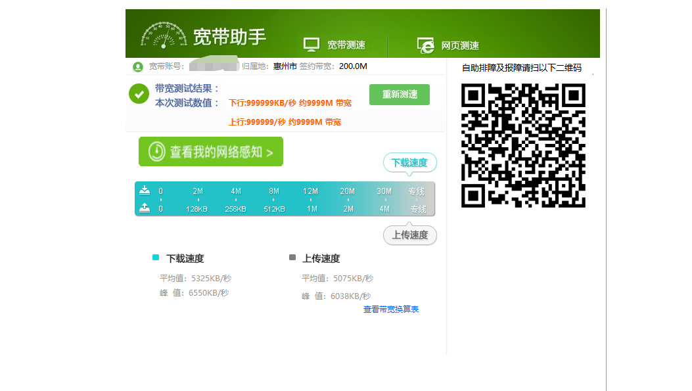Click the 下载速度 speech bubble
This screenshot has width=692, height=391.
[x=409, y=163]
